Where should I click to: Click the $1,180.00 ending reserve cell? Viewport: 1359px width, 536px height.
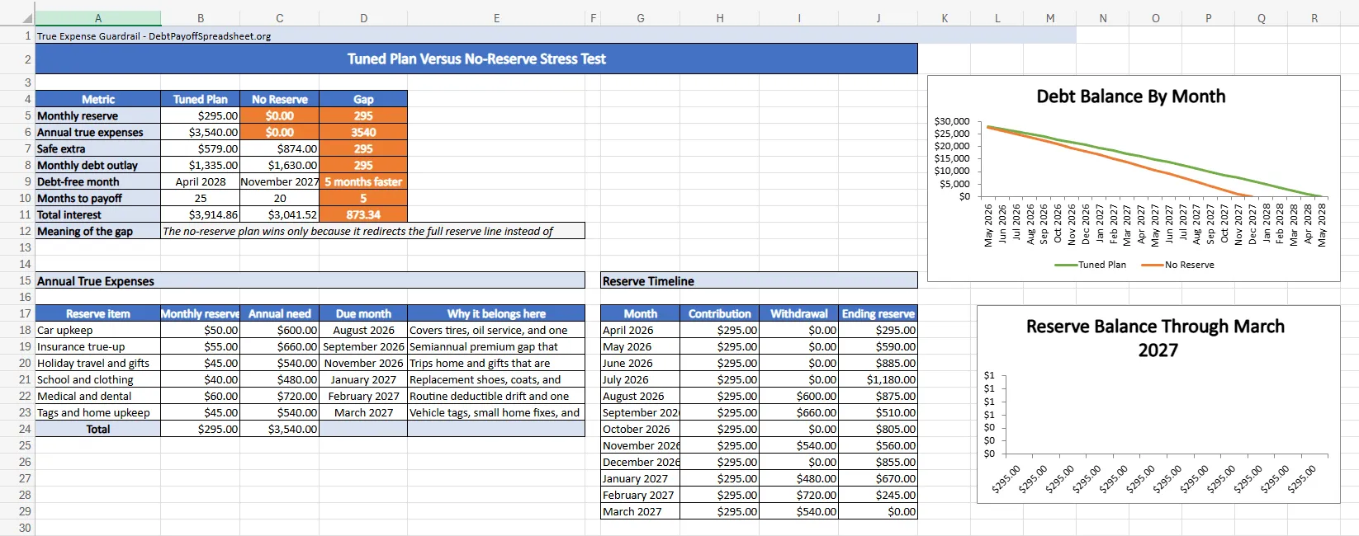878,379
